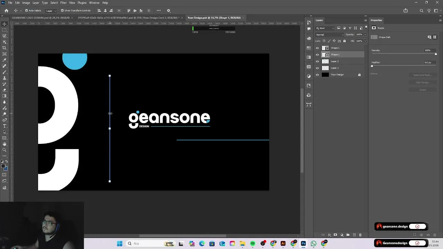Click the geansone.design badge
443x249 pixels.
tap(401, 227)
